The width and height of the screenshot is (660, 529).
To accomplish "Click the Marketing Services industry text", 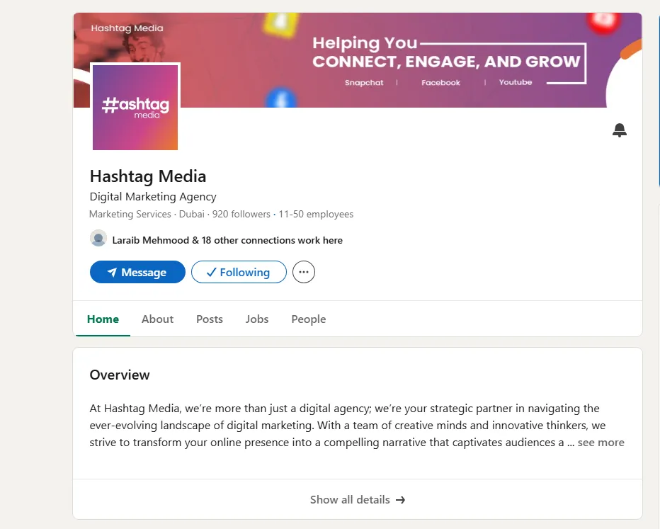I will 130,214.
